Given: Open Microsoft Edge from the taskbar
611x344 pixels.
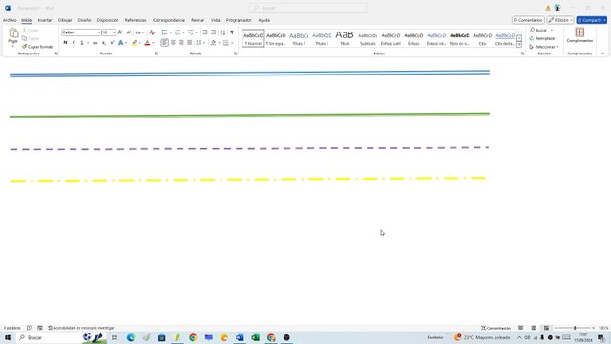Looking at the screenshot, I should (x=131, y=337).
